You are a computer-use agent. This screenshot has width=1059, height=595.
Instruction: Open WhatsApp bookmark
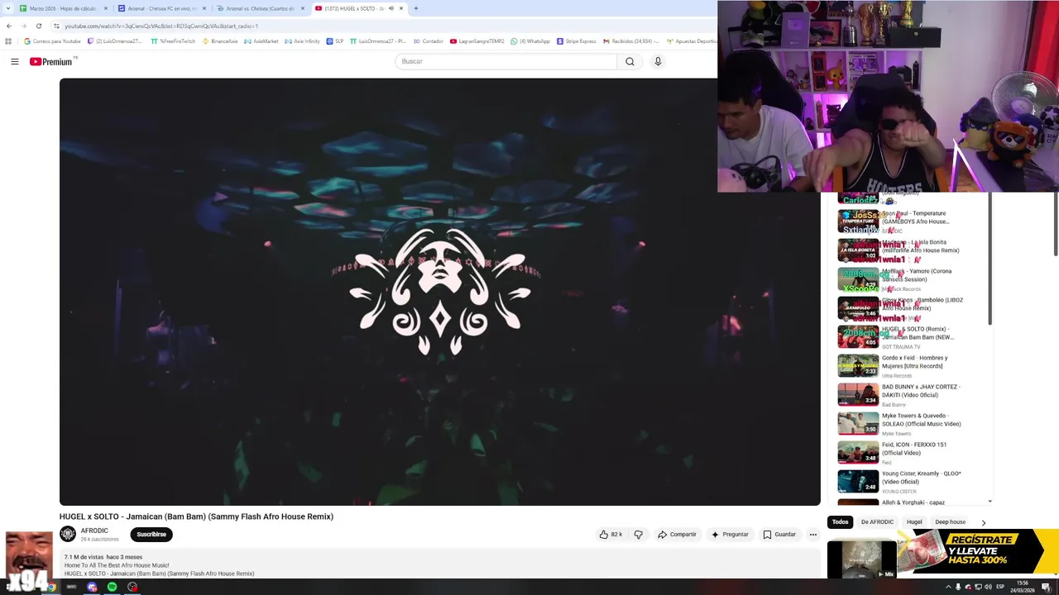(530, 40)
